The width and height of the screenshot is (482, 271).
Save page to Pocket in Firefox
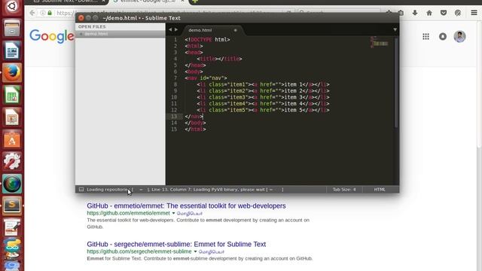[444, 13]
